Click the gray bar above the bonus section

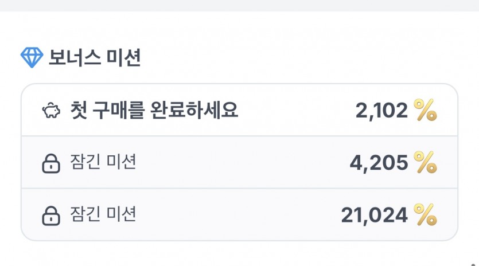click(x=240, y=6)
